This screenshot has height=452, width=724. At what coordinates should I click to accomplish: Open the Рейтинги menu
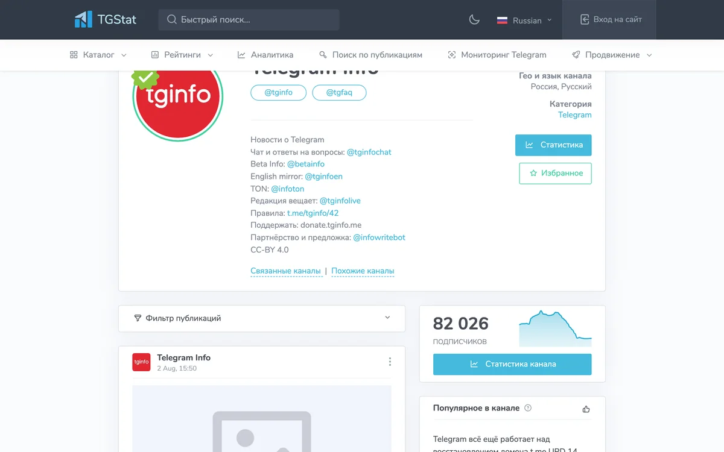(x=182, y=55)
